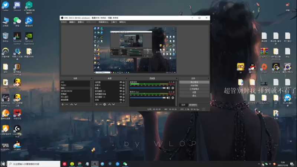The image size is (297, 167).
Task: Open source properties gear in Sources panel
Action: click(105, 104)
